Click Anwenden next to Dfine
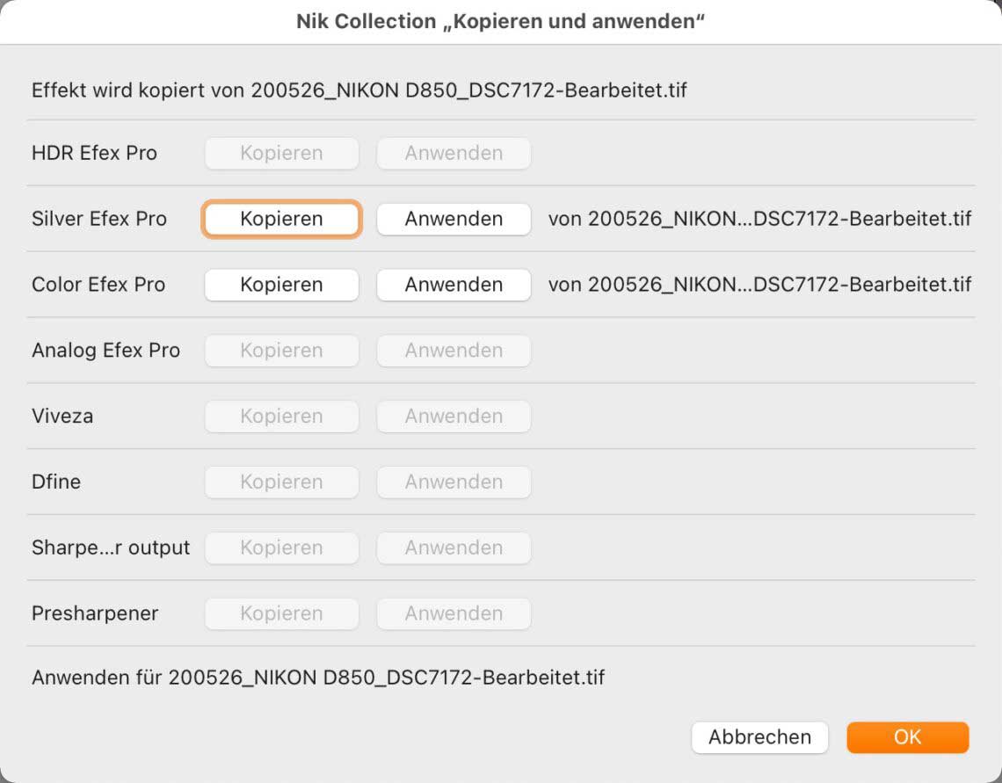The width and height of the screenshot is (1002, 783). (x=454, y=482)
